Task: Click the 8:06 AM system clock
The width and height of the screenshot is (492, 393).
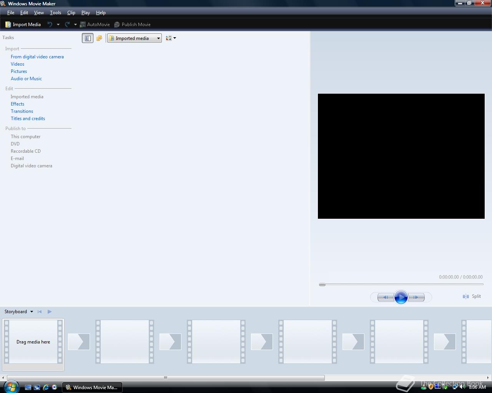Action: point(477,387)
